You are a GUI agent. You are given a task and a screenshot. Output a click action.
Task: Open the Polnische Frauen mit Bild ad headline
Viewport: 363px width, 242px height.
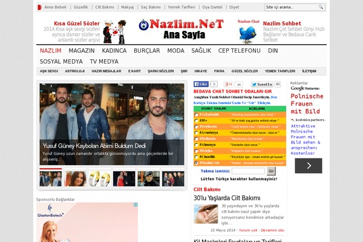point(307,103)
